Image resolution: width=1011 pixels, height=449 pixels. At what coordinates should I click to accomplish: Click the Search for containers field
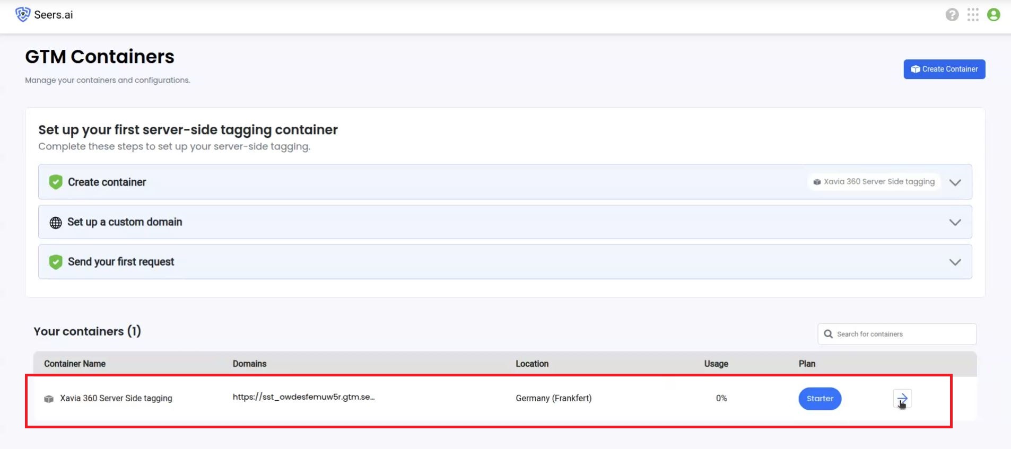tap(897, 334)
